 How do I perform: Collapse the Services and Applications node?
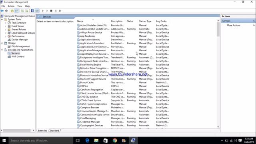click(x=2, y=50)
